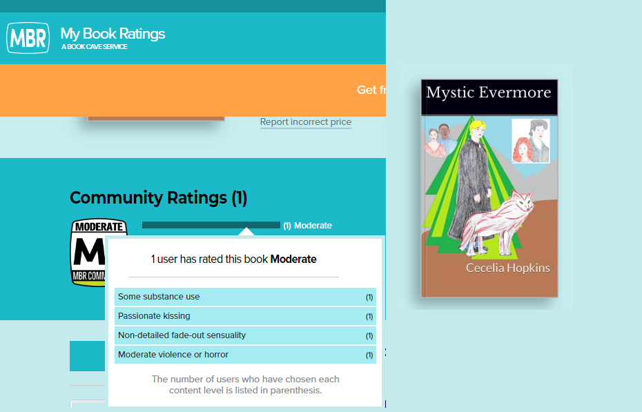Click the Report incorrect price link

click(305, 122)
